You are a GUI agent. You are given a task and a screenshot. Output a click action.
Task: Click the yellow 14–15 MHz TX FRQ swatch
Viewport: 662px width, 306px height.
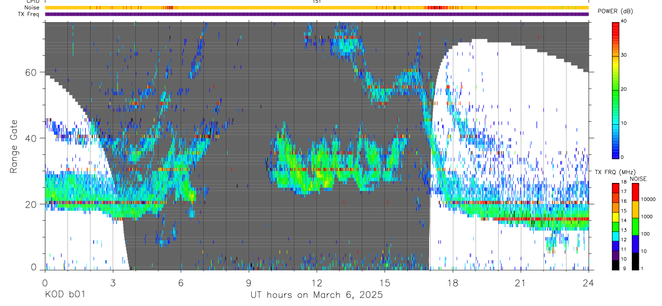pos(615,216)
